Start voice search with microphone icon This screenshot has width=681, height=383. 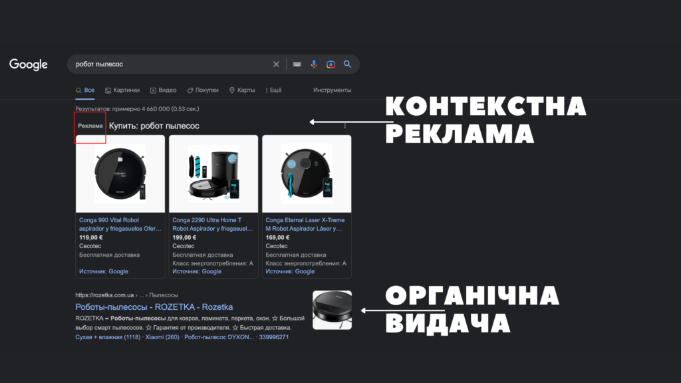point(314,64)
